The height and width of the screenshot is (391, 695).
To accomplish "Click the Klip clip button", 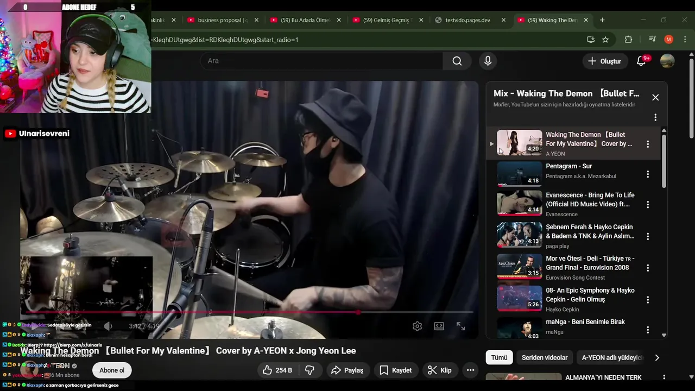I will coord(439,370).
